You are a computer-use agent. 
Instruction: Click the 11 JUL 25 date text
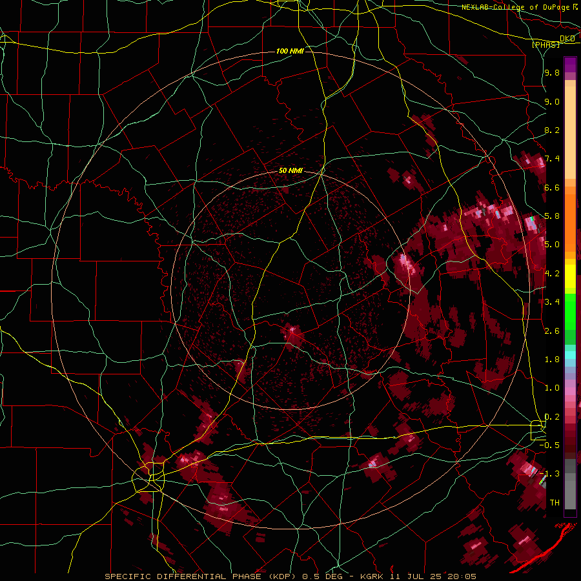point(417,576)
